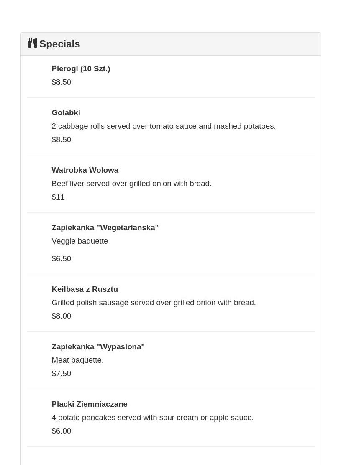Click the $6.50 price
This screenshot has height=465, width=341.
[x=62, y=259]
